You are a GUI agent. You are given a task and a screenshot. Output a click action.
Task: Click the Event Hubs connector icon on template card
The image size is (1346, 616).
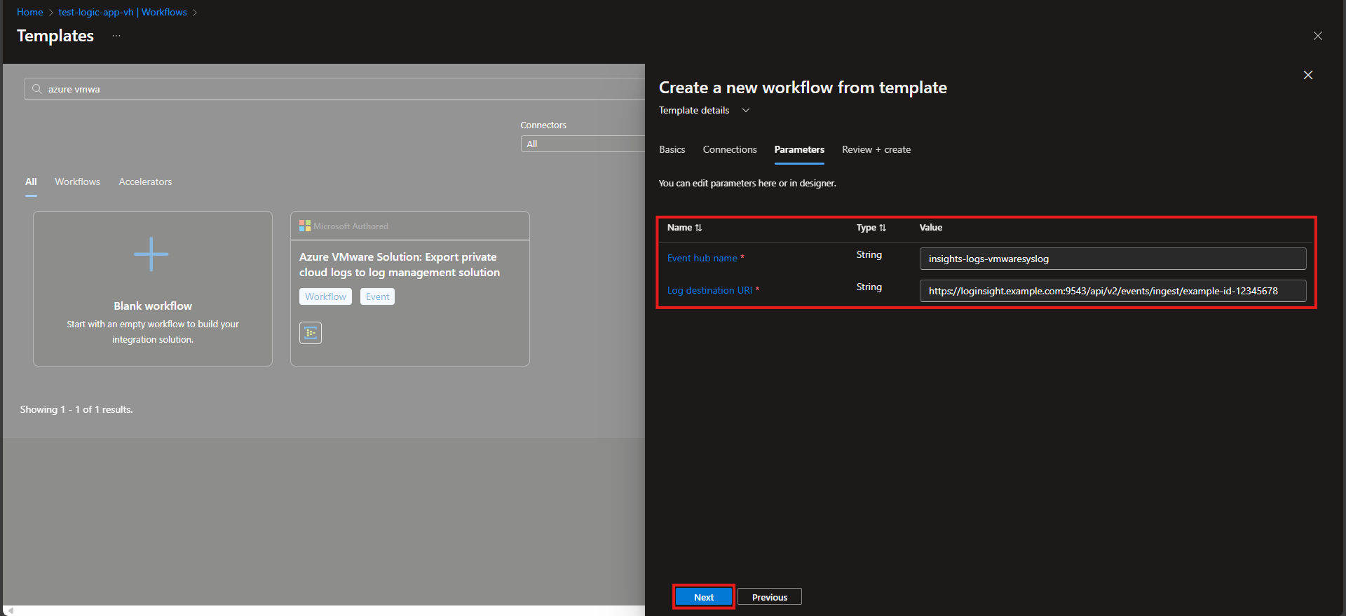(x=311, y=333)
